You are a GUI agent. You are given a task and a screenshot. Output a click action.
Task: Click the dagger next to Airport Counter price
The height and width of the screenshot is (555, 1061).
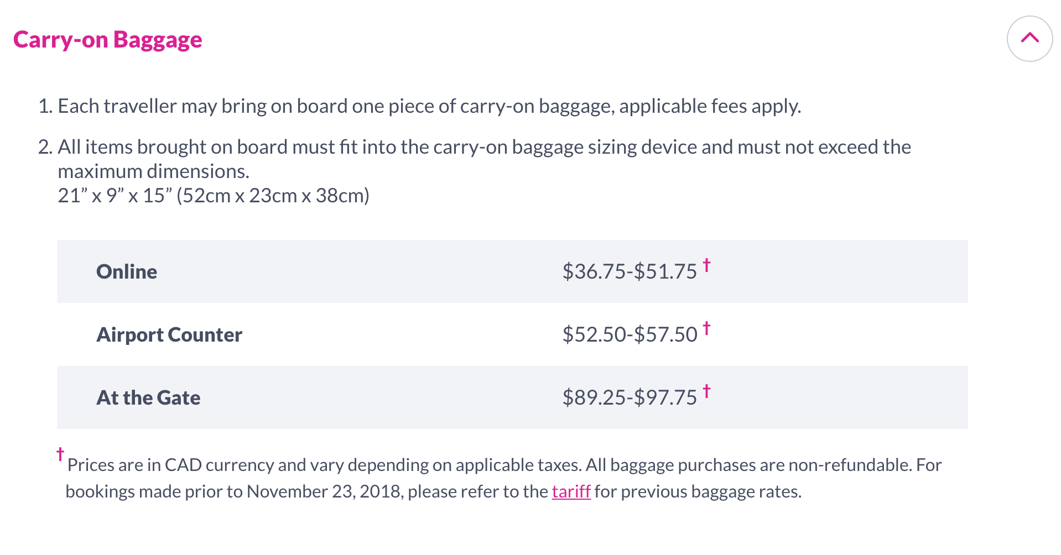tap(706, 328)
